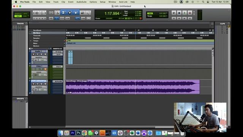Click the Stop transport button
243x137 pixels.
179,13
